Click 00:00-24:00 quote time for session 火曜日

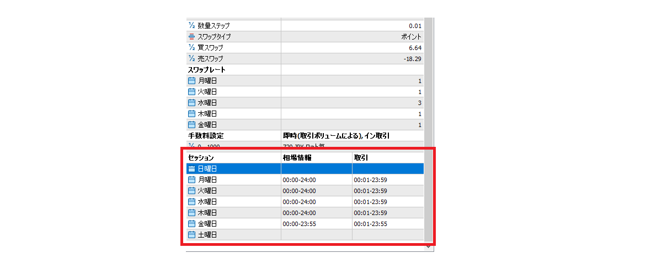click(x=299, y=190)
